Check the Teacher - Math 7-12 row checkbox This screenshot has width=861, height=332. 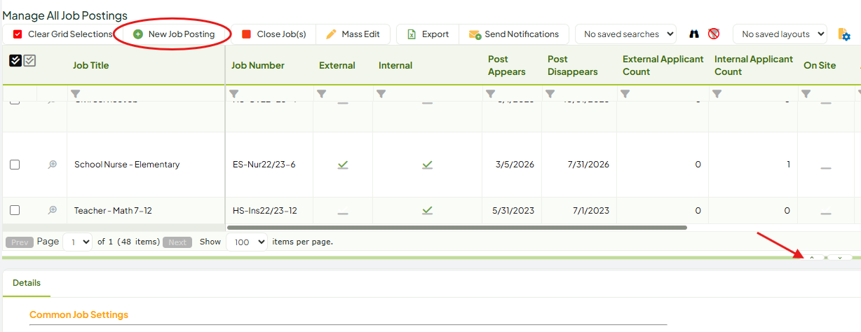[15, 210]
